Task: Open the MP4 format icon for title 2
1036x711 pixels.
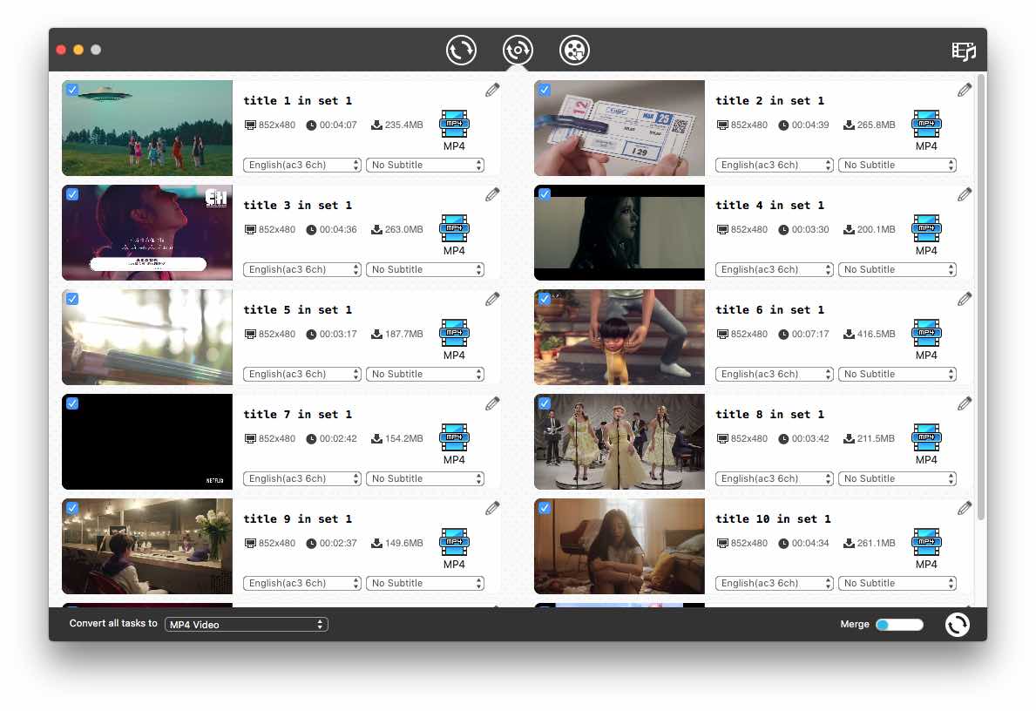Action: [926, 125]
